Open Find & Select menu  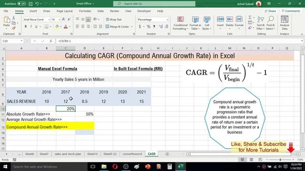coord(271,23)
